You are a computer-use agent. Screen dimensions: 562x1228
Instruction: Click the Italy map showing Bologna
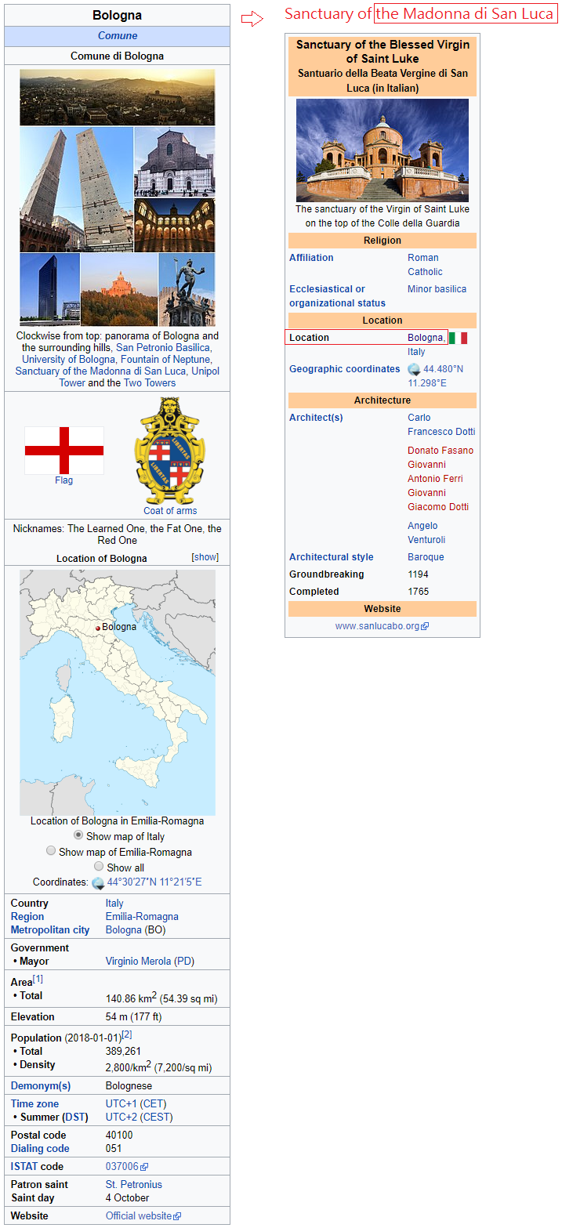[118, 692]
